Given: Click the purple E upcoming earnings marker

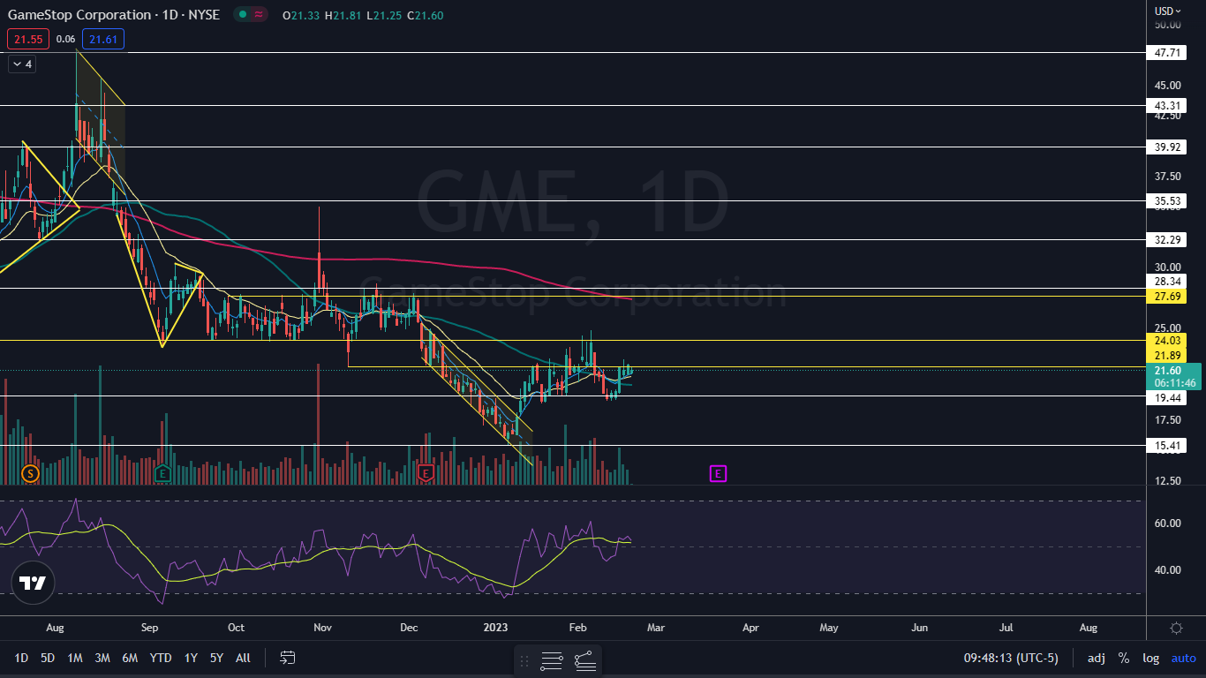Looking at the screenshot, I should pos(718,474).
